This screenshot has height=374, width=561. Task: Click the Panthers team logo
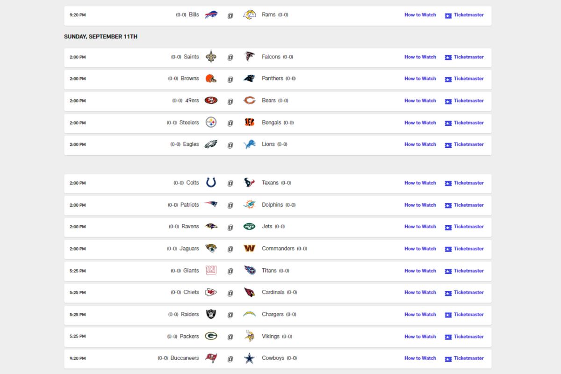coord(250,79)
